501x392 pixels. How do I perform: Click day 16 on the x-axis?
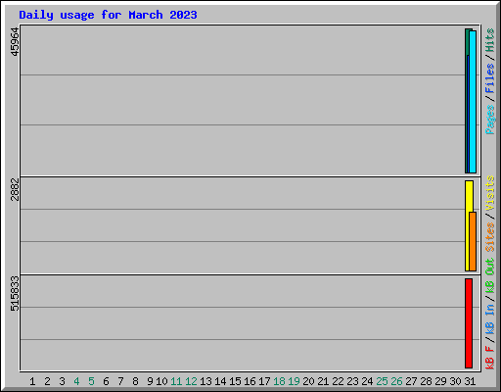pyautogui.click(x=250, y=381)
